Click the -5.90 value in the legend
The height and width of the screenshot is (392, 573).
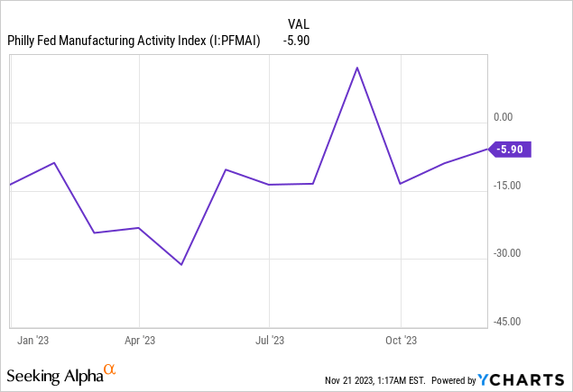pyautogui.click(x=295, y=40)
